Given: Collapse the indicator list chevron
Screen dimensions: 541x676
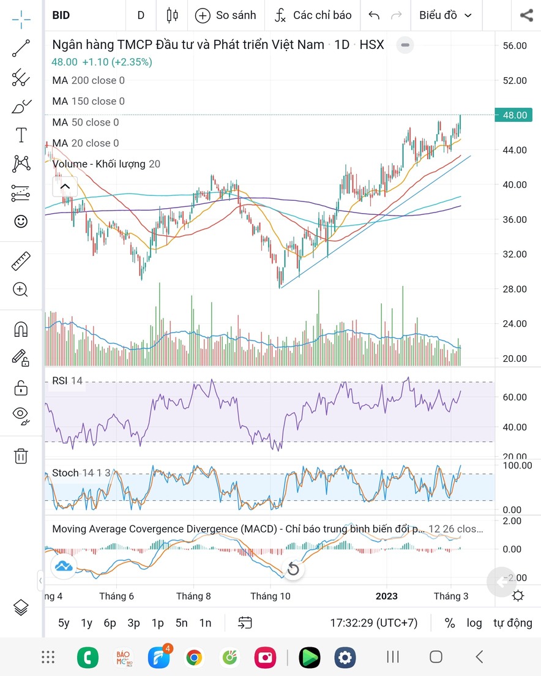Looking at the screenshot, I should tap(65, 186).
